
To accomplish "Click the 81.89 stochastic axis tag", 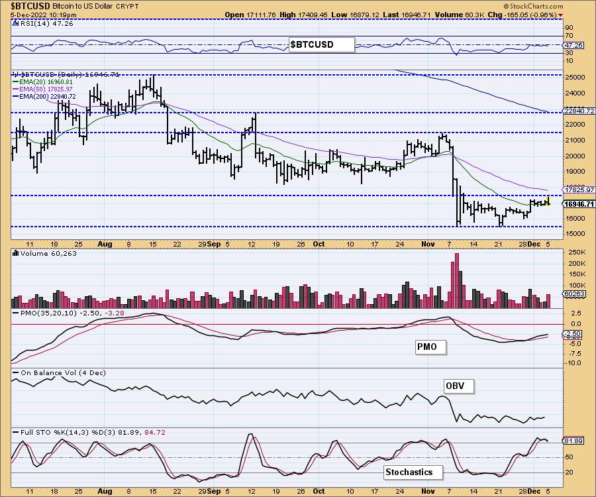I will (573, 441).
